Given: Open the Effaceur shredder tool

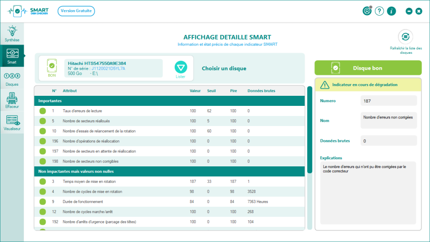Looking at the screenshot, I should [12, 101].
